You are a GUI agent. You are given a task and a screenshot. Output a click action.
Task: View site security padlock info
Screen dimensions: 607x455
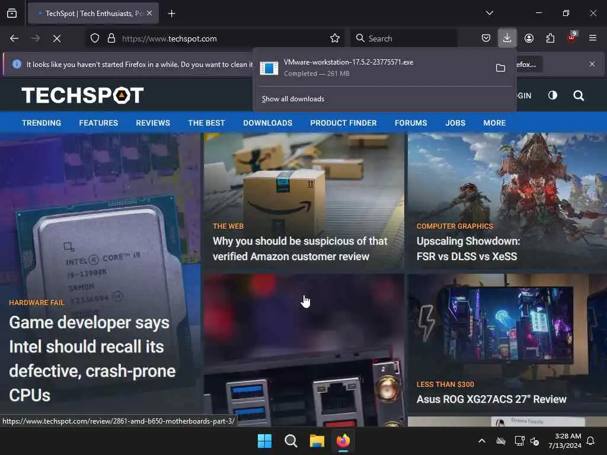[x=111, y=39]
